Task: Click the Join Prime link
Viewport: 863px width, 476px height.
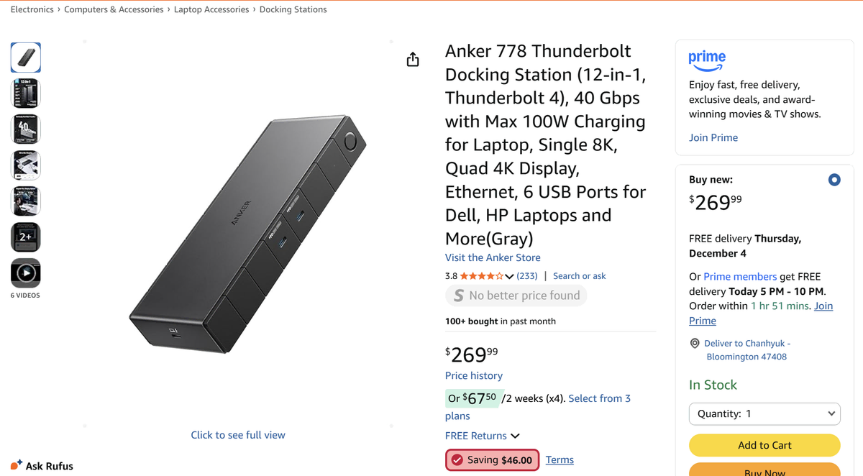Action: coord(713,137)
